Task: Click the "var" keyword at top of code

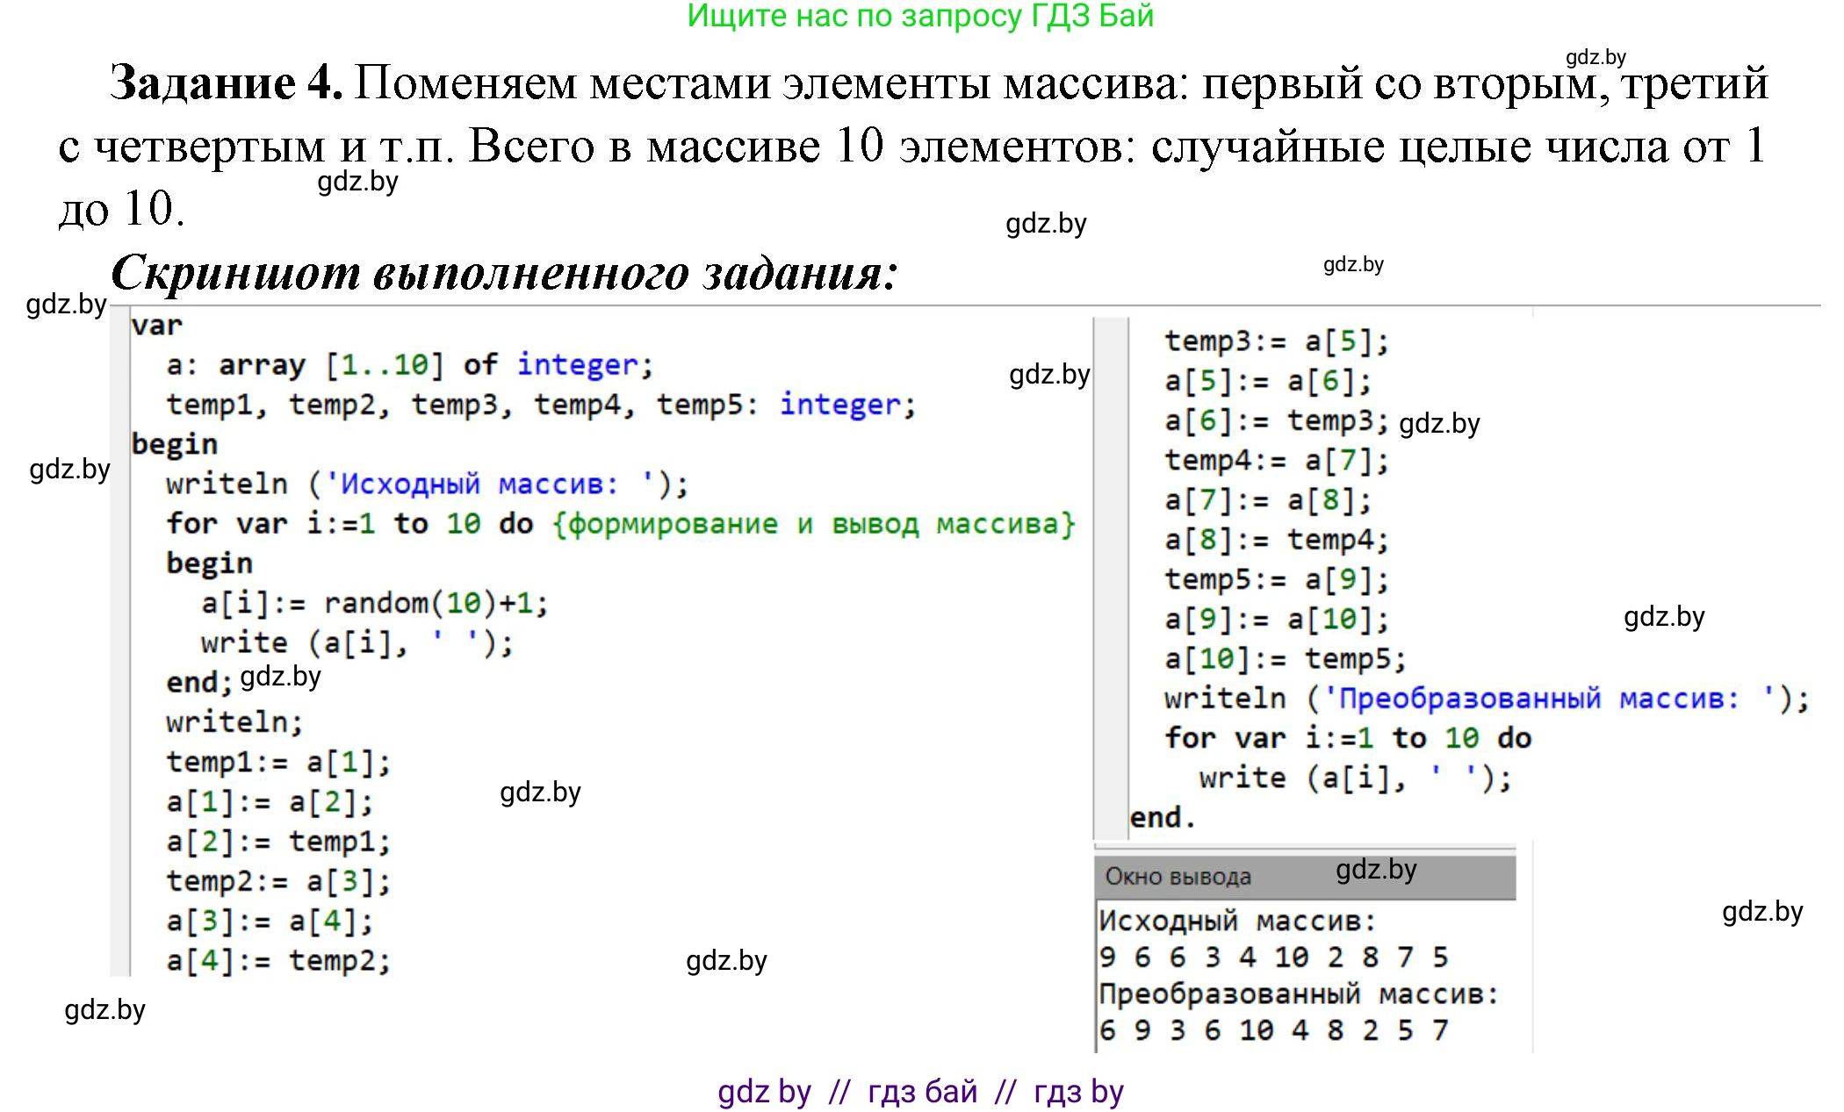Action: (156, 324)
